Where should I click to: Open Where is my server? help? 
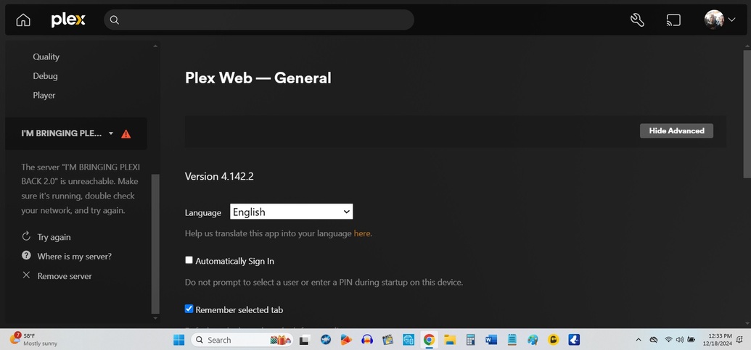(x=74, y=257)
